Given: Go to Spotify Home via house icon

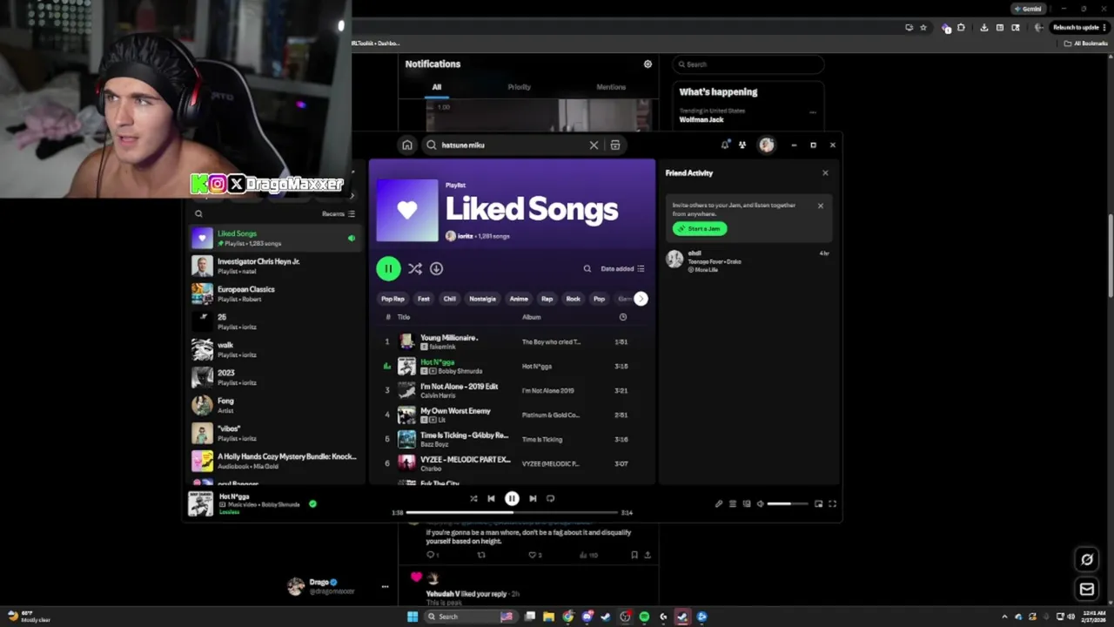Looking at the screenshot, I should tap(406, 145).
